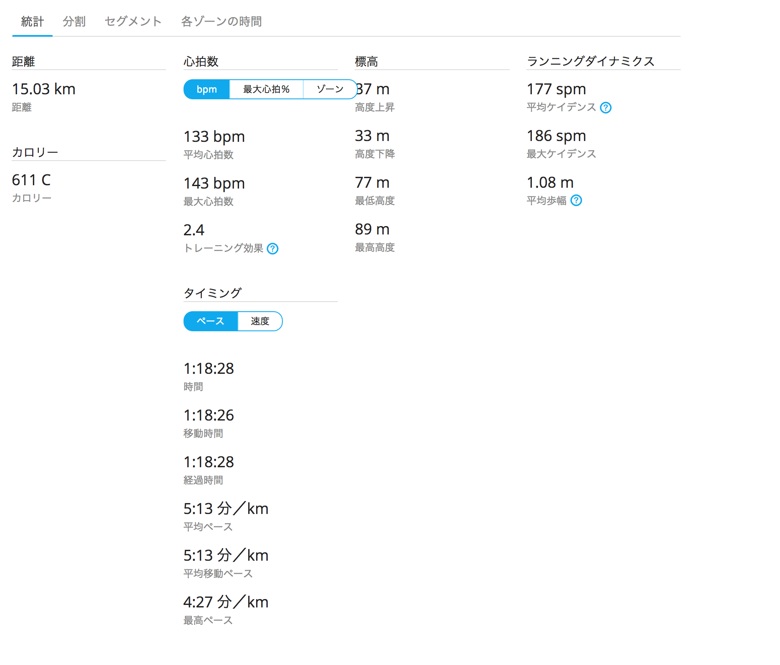Click the 1.08 m stride length value

point(550,183)
